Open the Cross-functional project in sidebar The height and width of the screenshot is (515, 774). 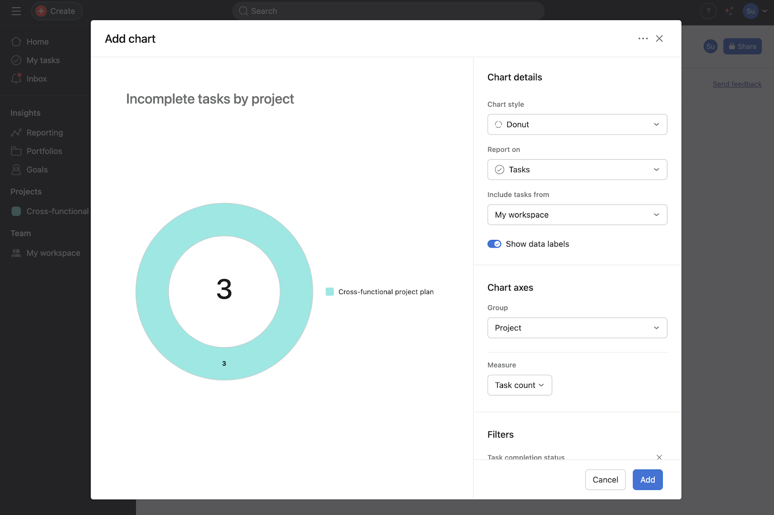(x=58, y=211)
